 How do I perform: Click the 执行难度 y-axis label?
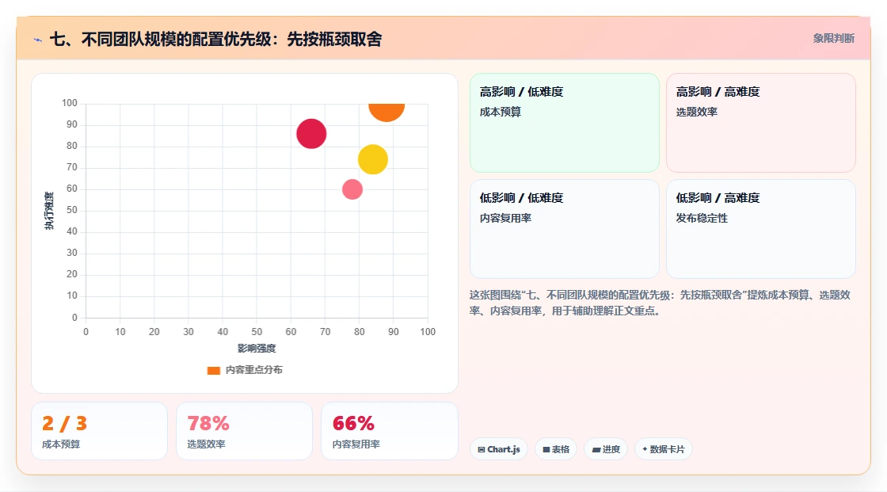49,211
